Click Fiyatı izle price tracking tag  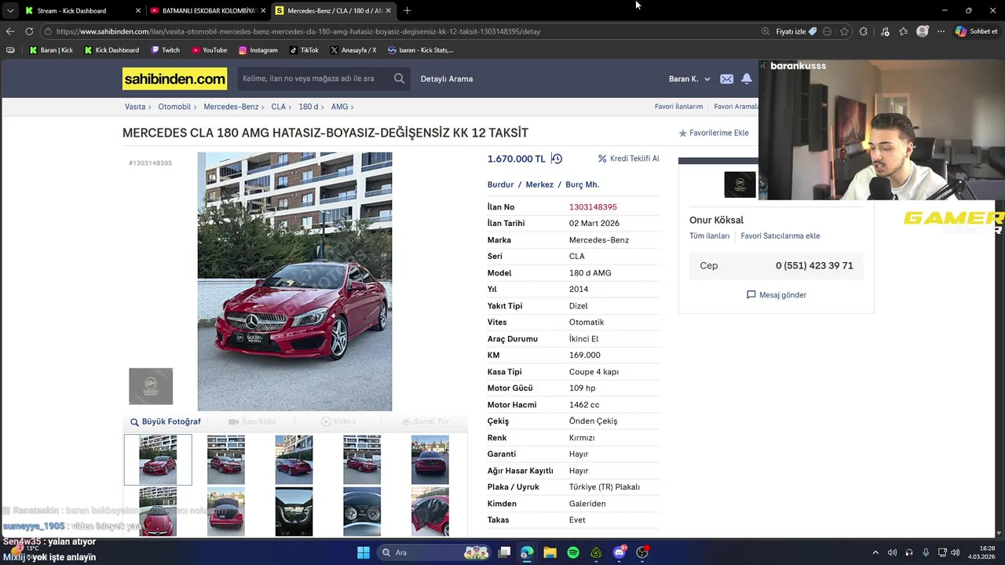[x=796, y=31]
